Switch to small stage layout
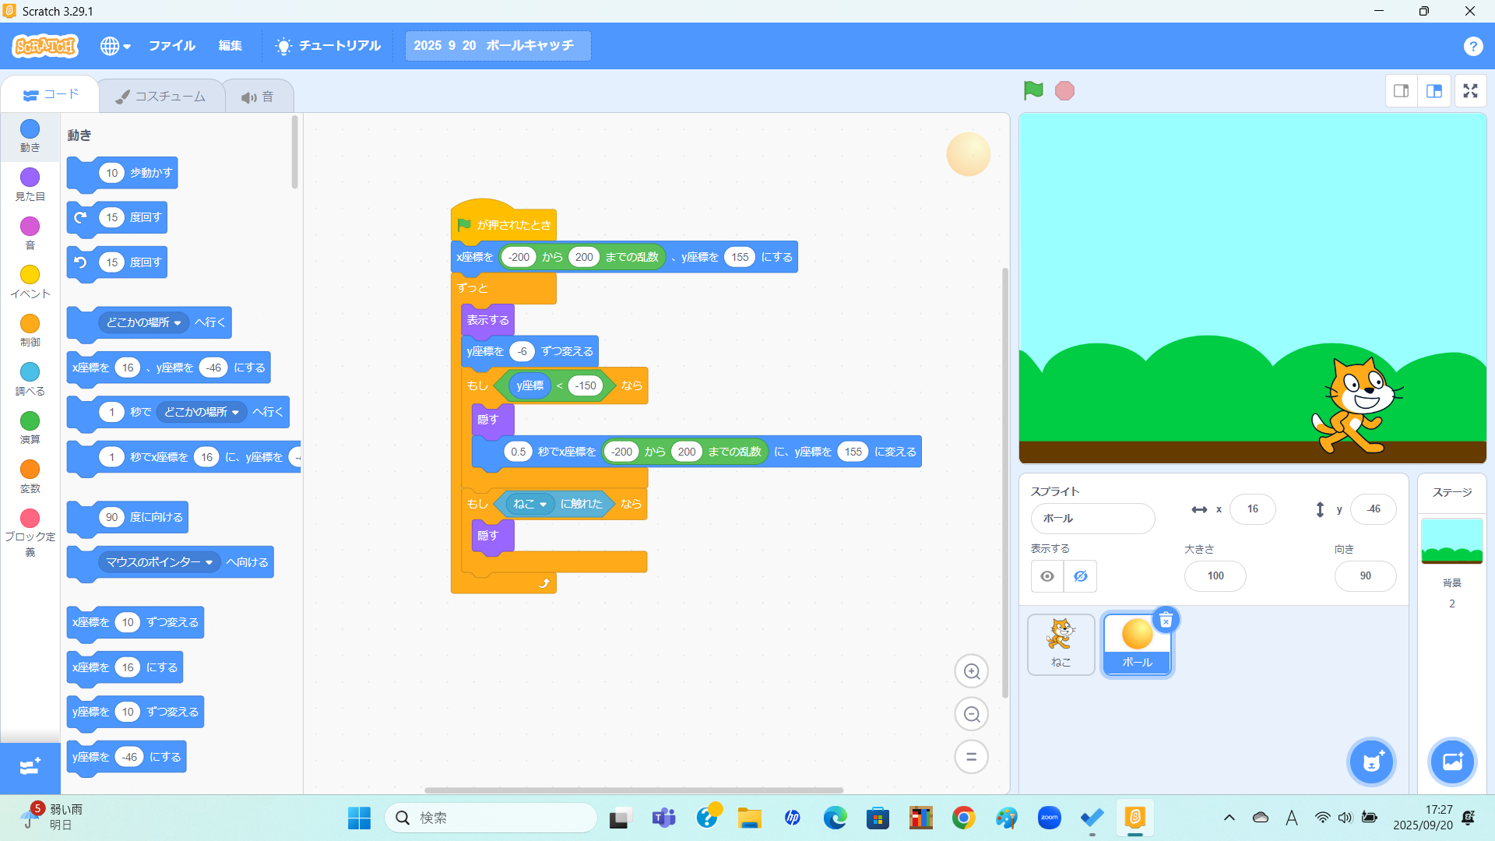Viewport: 1495px width, 841px height. [1401, 91]
